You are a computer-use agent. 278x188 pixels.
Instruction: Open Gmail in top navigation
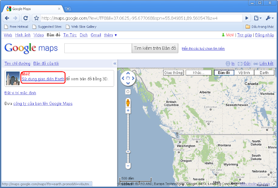[x=96, y=35]
